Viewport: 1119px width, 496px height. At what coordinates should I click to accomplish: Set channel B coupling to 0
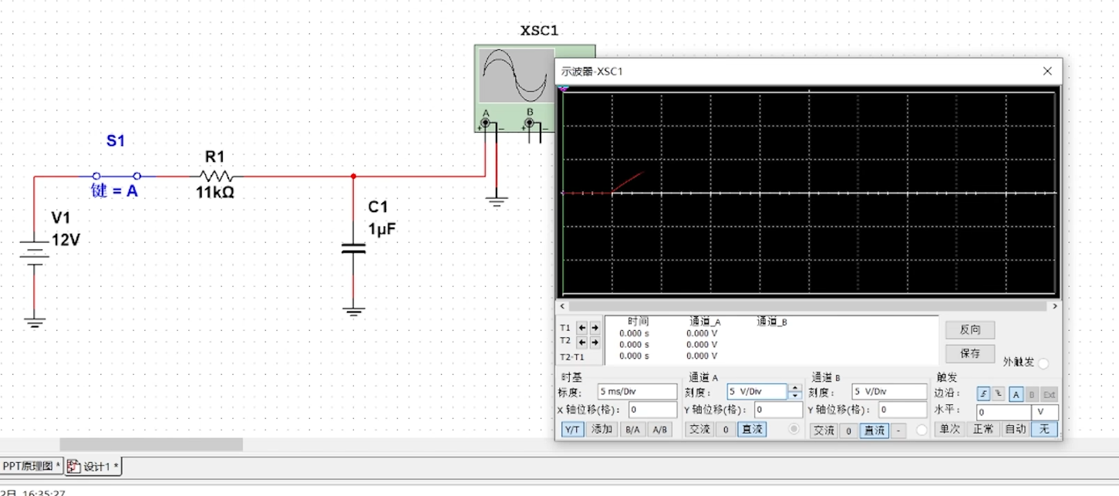click(x=848, y=430)
